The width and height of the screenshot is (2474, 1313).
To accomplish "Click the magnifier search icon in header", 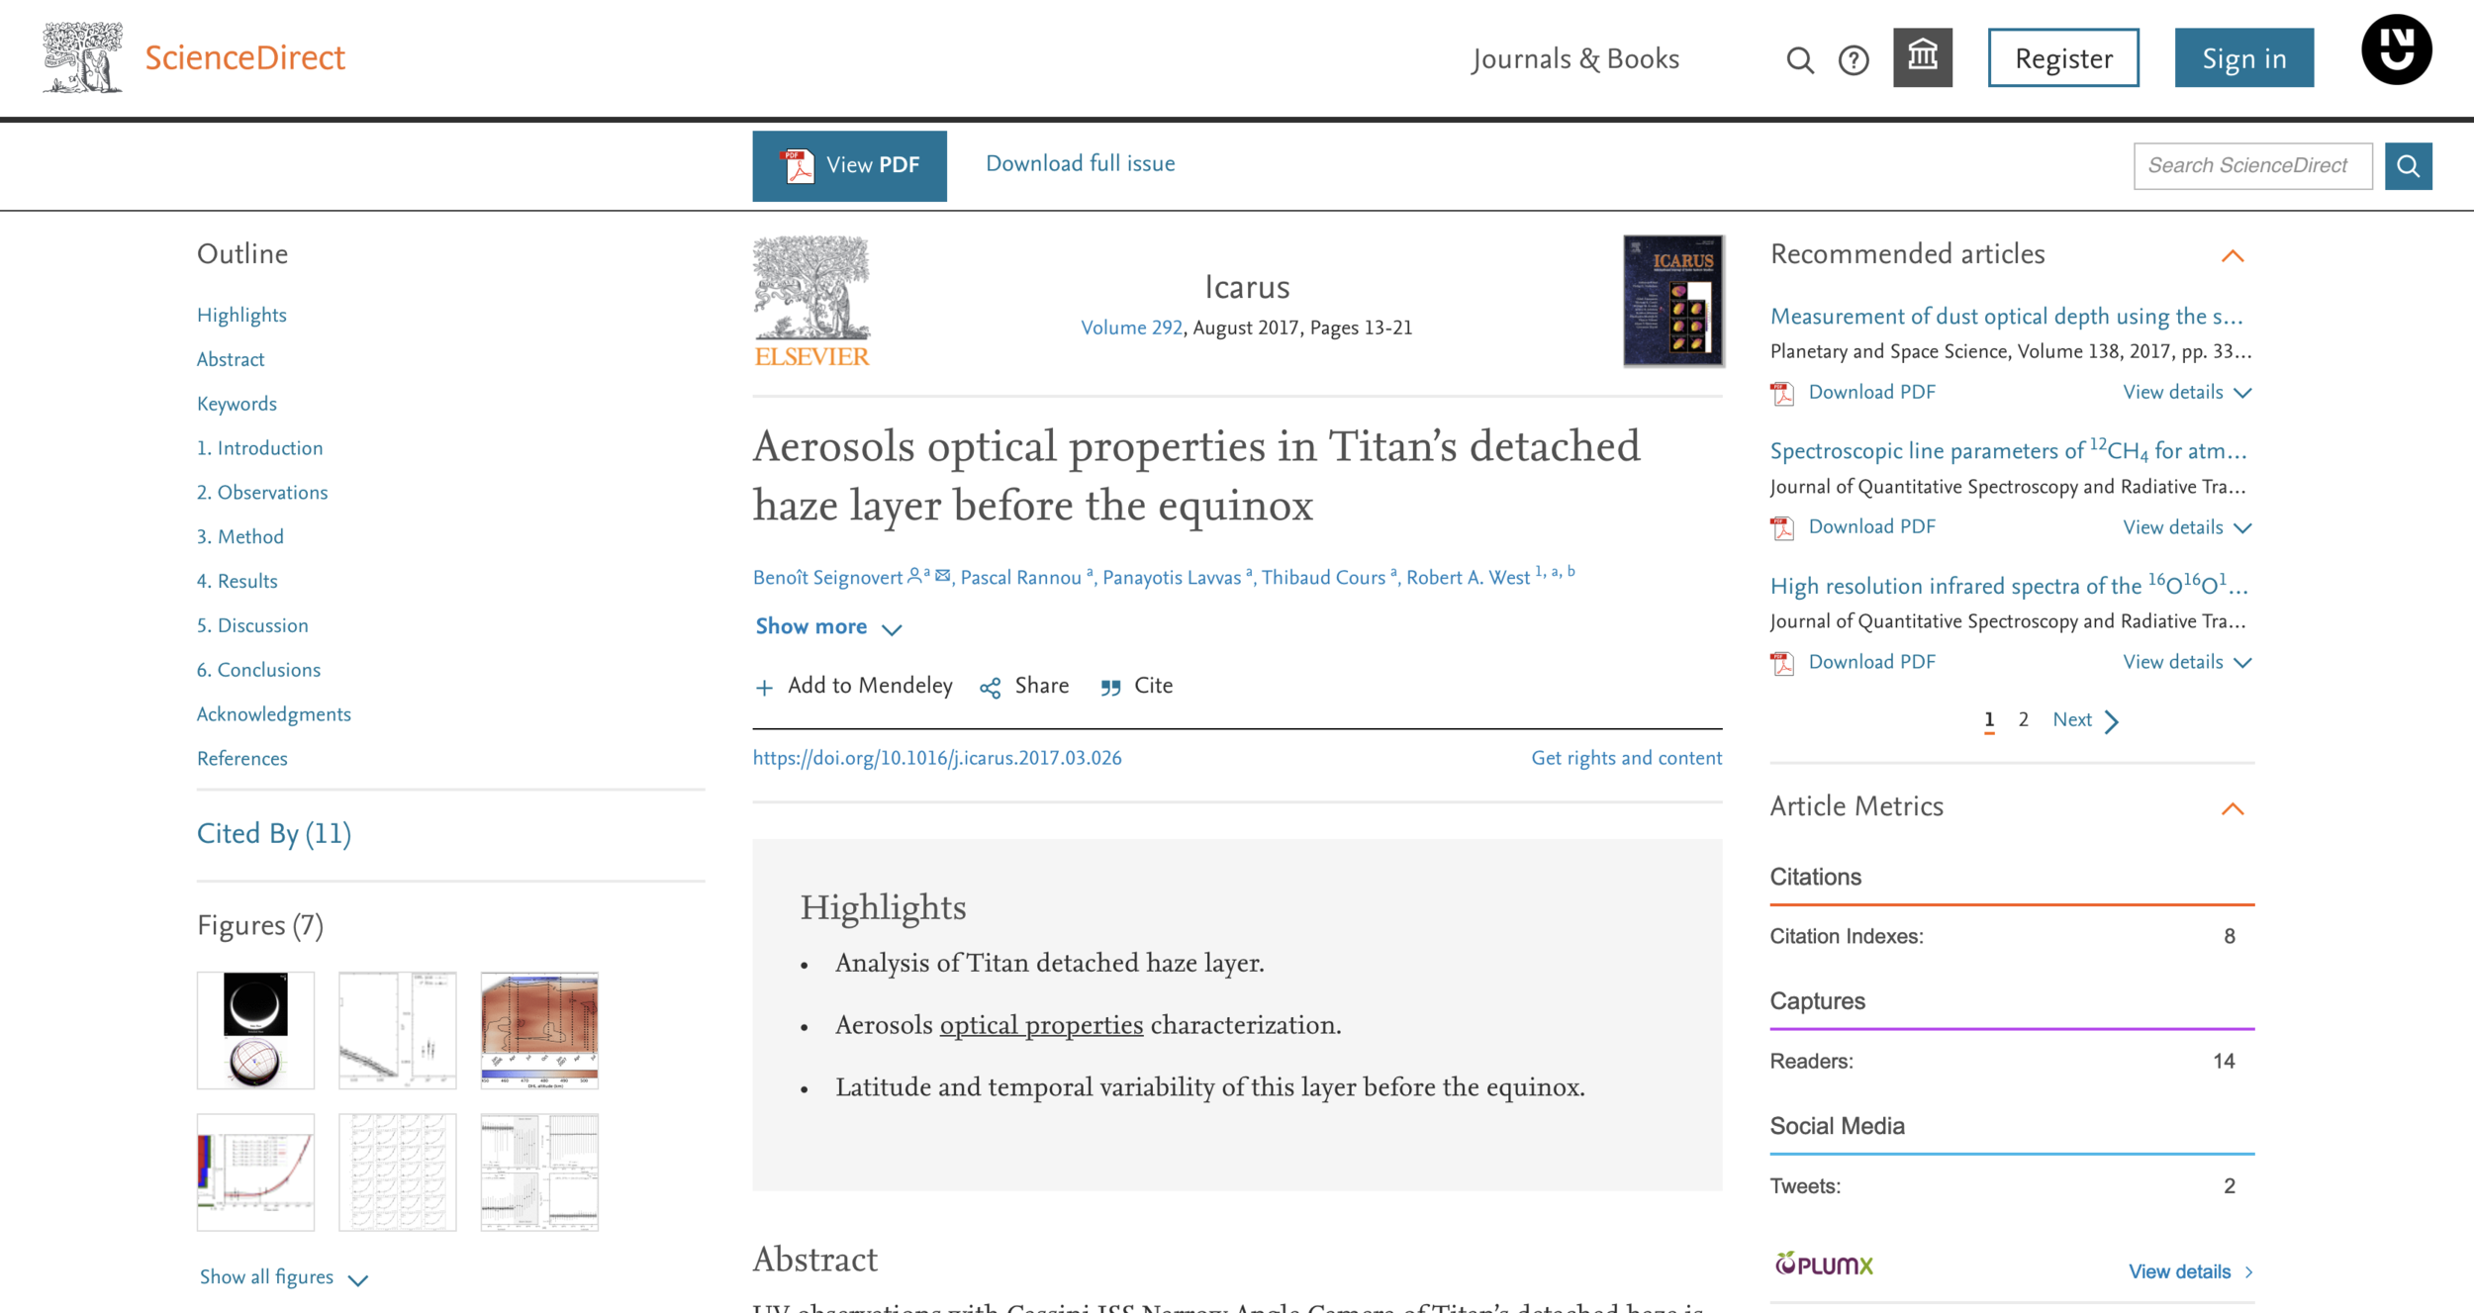I will tap(1800, 60).
